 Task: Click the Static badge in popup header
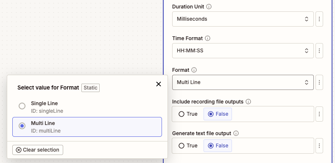90,88
